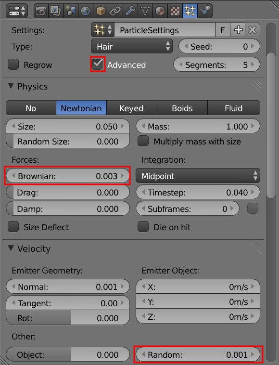Select the Fluid physics type

[234, 108]
